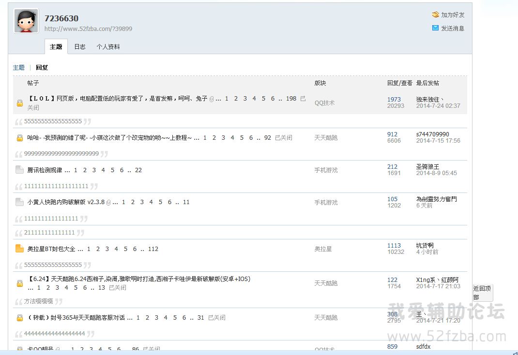The image size is (518, 355).
Task: Open reply quote 方法嘎嘎嘎
Action: [38, 301]
